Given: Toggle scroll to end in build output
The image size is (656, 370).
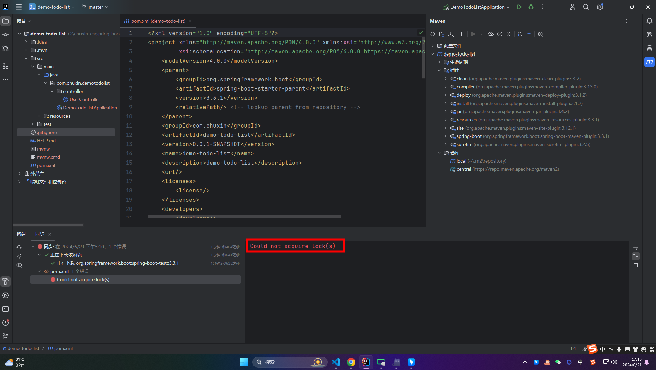Looking at the screenshot, I should pyautogui.click(x=636, y=256).
